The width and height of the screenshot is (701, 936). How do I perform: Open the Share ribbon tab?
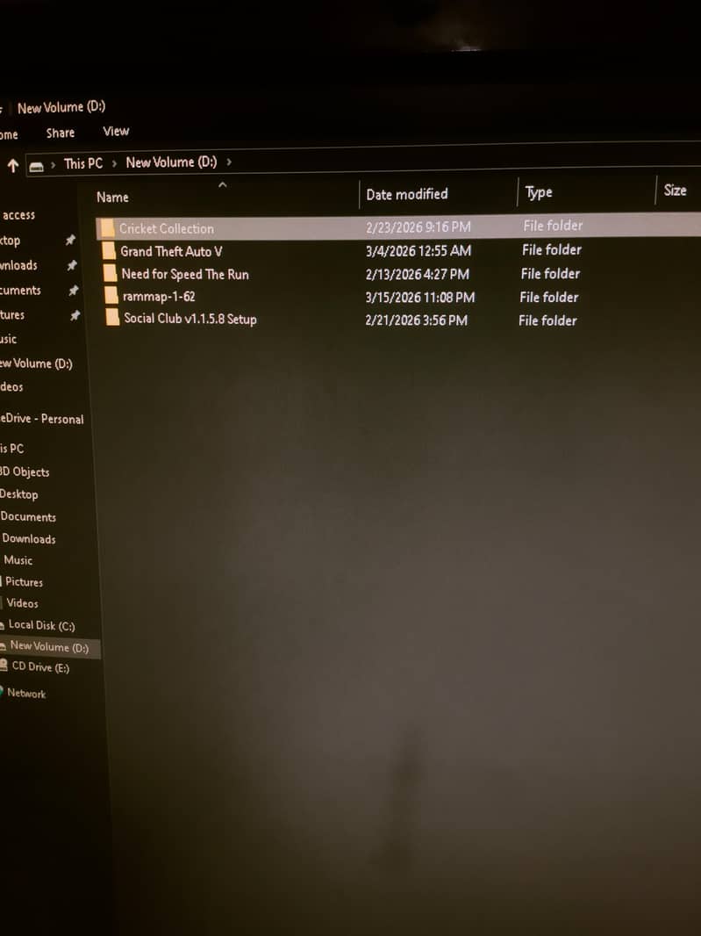click(x=61, y=133)
